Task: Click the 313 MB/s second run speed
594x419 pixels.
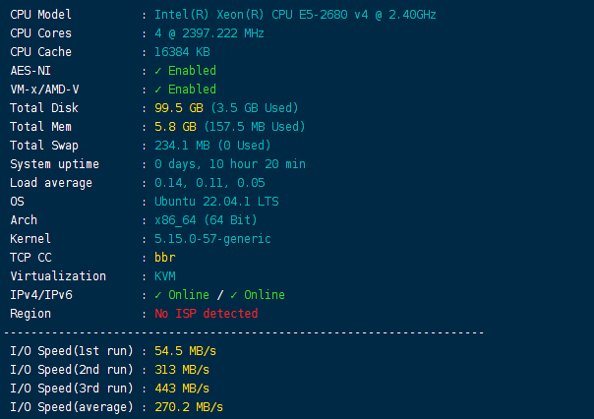Action: (186, 370)
